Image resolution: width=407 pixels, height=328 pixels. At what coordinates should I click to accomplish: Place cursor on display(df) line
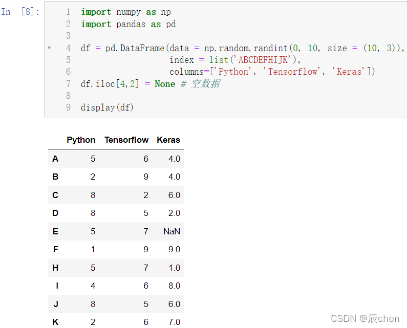pyautogui.click(x=107, y=107)
